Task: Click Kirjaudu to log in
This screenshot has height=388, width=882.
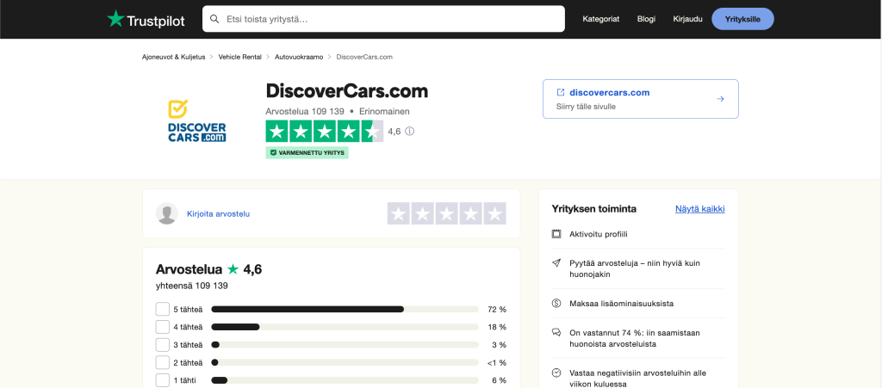Action: [x=687, y=19]
